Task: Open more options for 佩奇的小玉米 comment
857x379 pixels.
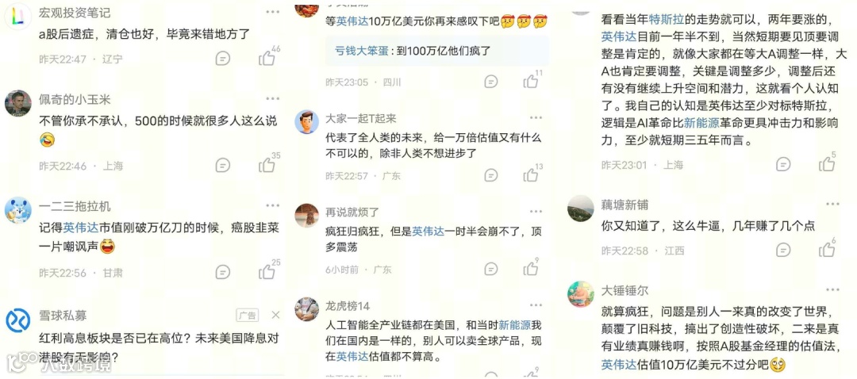Action: coord(273,98)
